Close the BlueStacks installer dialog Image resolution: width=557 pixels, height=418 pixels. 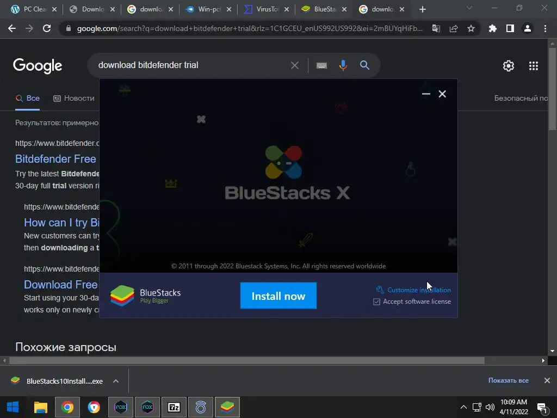(x=442, y=94)
